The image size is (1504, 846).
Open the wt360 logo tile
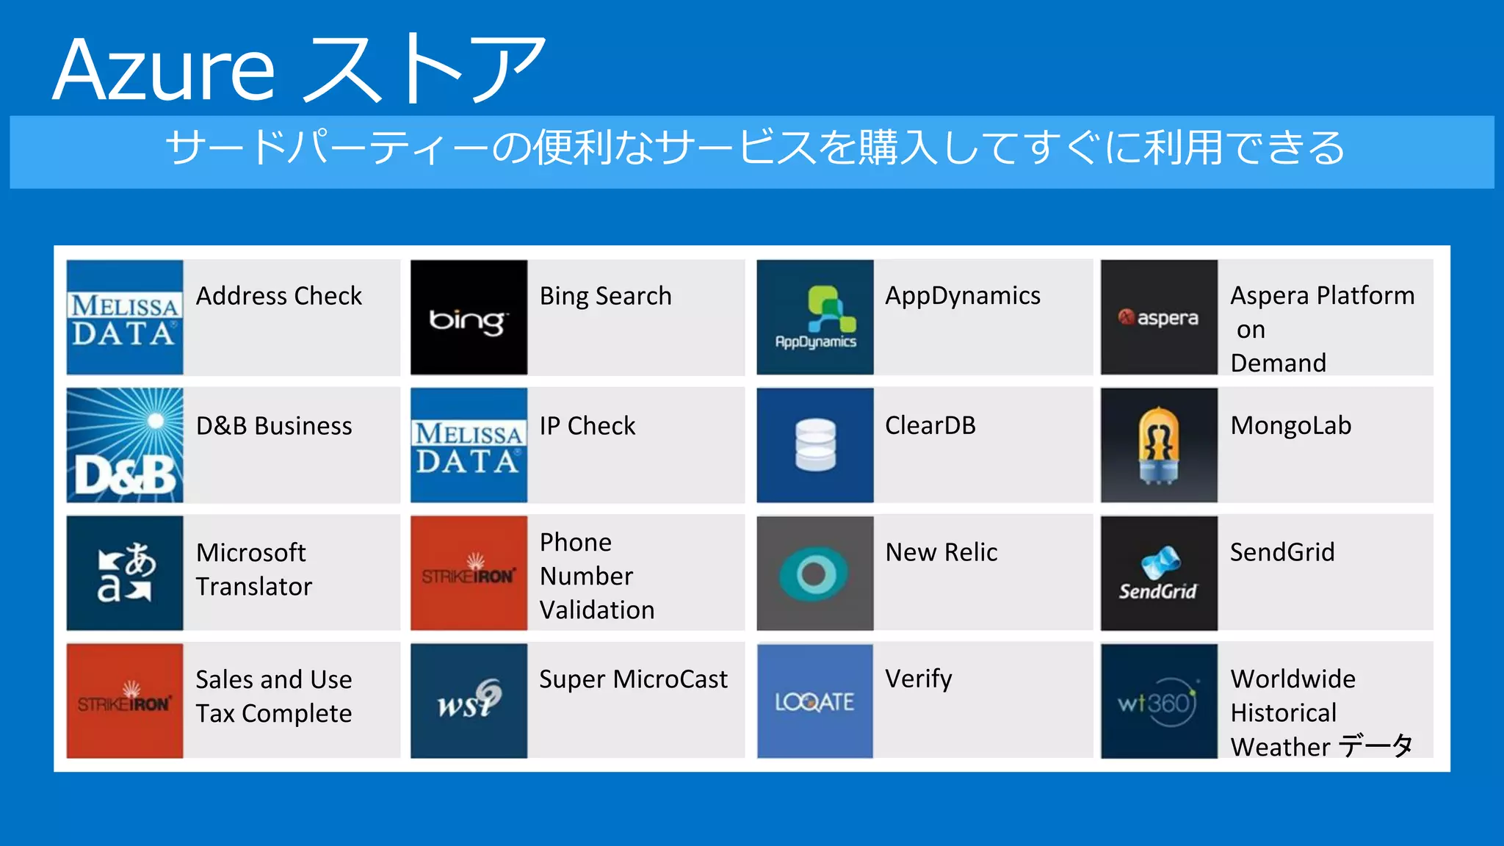[1159, 701]
